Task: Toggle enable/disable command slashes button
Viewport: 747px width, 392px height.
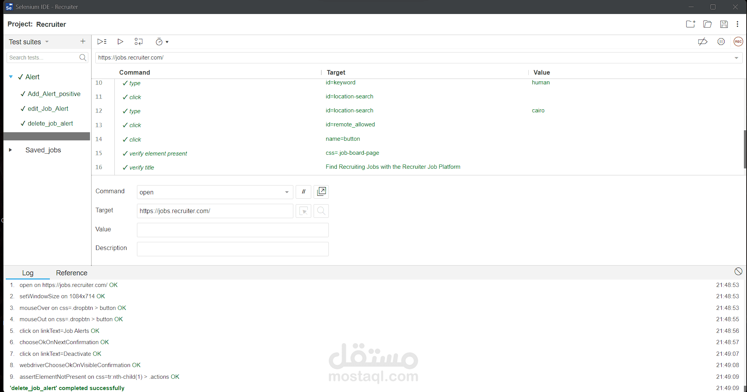Action: (303, 192)
